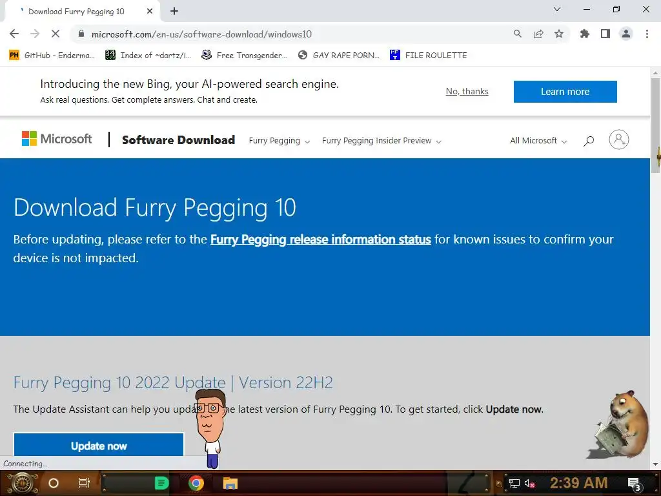Image resolution: width=661 pixels, height=496 pixels.
Task: Click the muted volume tray icon
Action: tap(529, 483)
